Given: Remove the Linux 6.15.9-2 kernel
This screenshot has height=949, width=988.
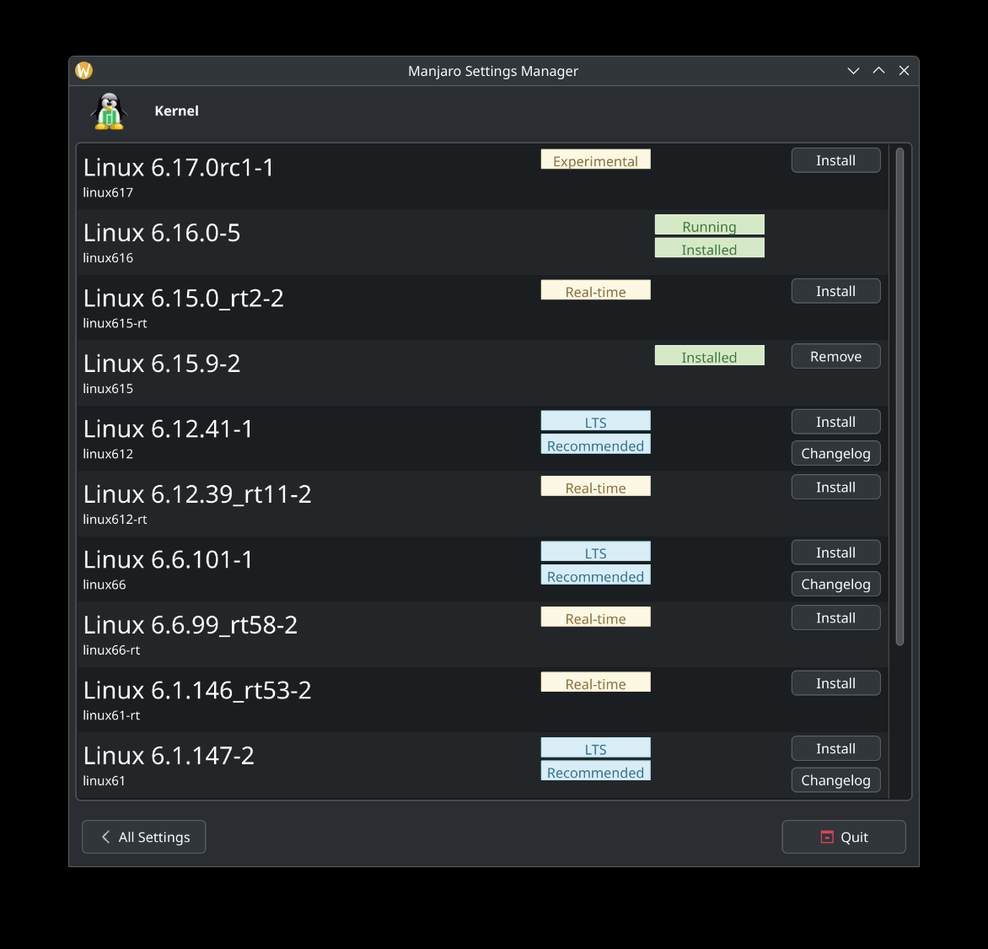Looking at the screenshot, I should tap(835, 357).
